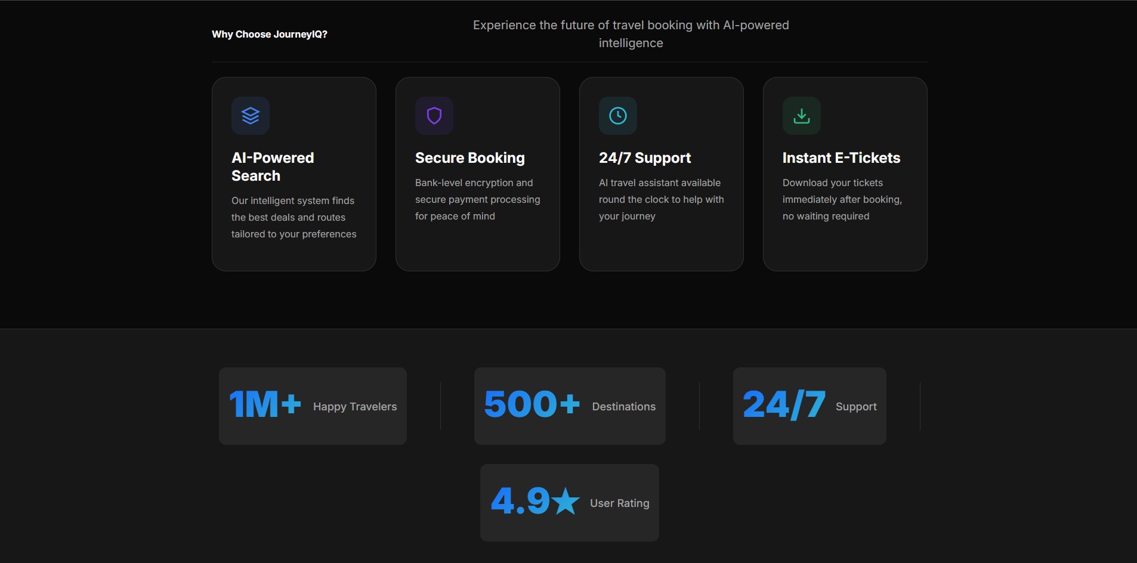Click the '500+' statistic number
1137x563 pixels.
tap(532, 404)
